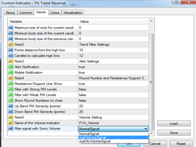
Task: Click icon beside Filter signal with Sonic Volume
Action: (x=11, y=129)
